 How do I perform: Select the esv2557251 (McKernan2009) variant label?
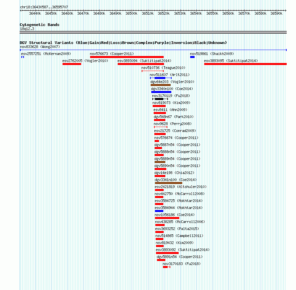coord(46,54)
